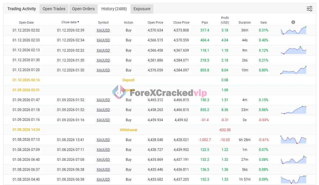Switch to the Exposure tab
The height and width of the screenshot is (185, 319).
click(x=142, y=9)
